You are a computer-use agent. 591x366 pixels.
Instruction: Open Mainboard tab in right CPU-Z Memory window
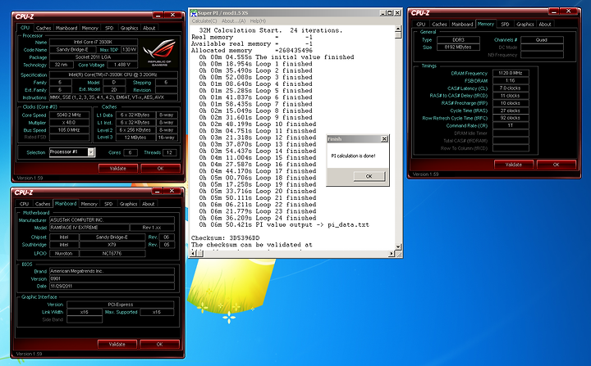point(462,24)
